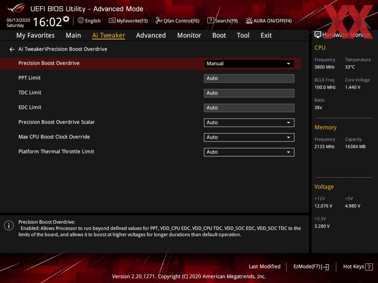Image resolution: width=378 pixels, height=283 pixels.
Task: Click the settings gear icon beside the clock
Action: [x=66, y=19]
